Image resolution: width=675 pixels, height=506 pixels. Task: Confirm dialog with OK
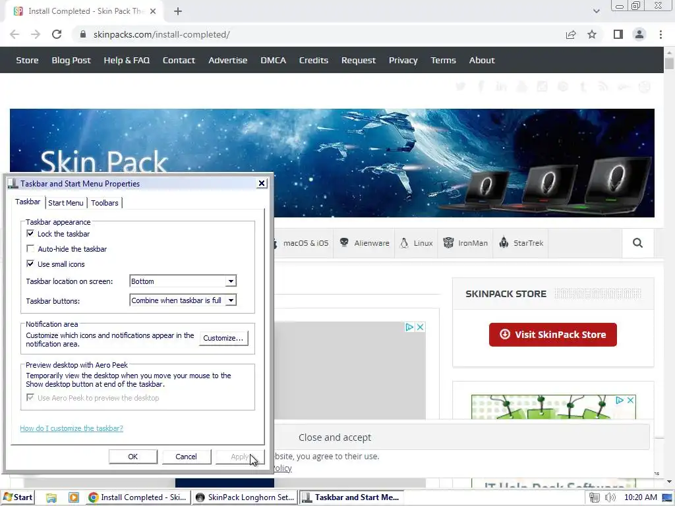133,457
